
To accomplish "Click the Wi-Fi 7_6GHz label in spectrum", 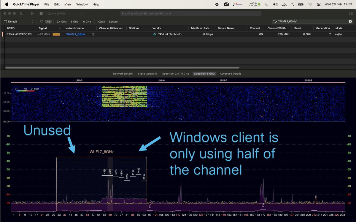I will [x=102, y=152].
